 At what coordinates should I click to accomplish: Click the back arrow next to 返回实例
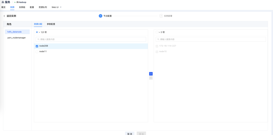pos(4,16)
